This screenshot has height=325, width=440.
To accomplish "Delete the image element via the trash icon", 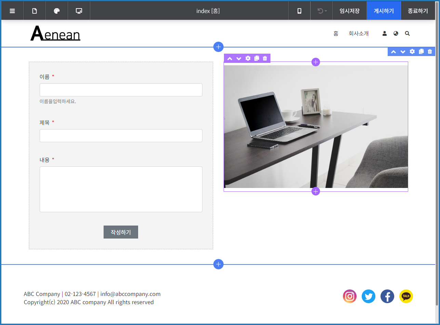I will [x=265, y=58].
